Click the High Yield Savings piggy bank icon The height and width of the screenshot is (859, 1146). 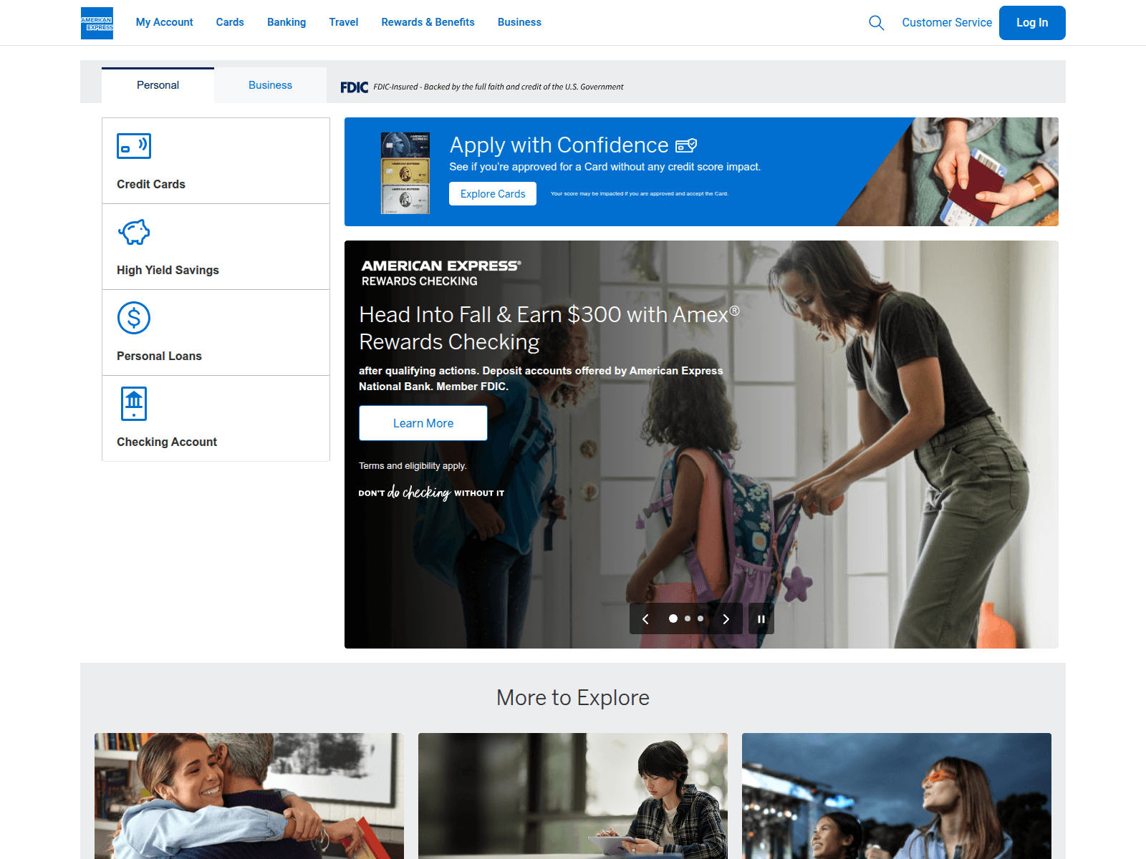pyautogui.click(x=134, y=232)
